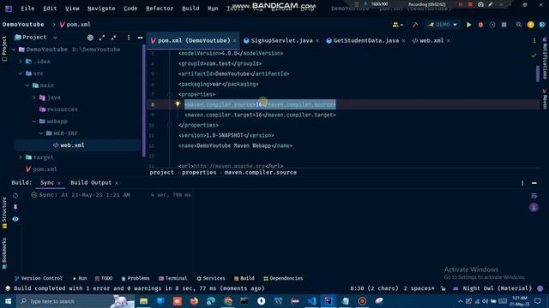Click Select Opened File target icon in Project panel
Image resolution: width=549 pixels, height=308 pixels.
(90, 38)
